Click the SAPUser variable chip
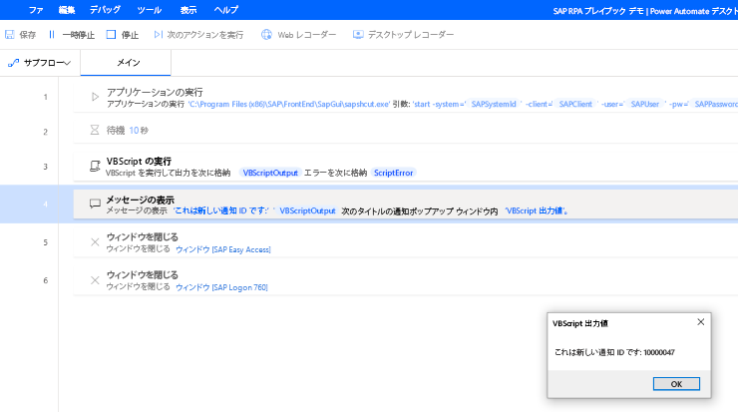The width and height of the screenshot is (738, 412). pyautogui.click(x=645, y=104)
